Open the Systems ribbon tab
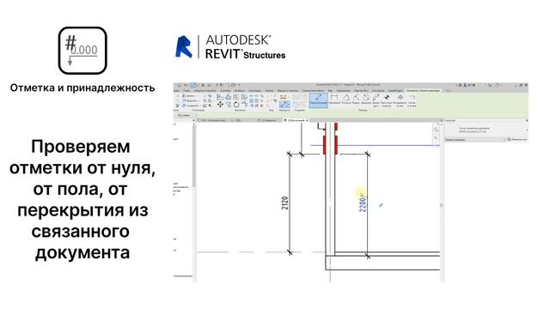The width and height of the screenshot is (550, 309). click(x=225, y=91)
